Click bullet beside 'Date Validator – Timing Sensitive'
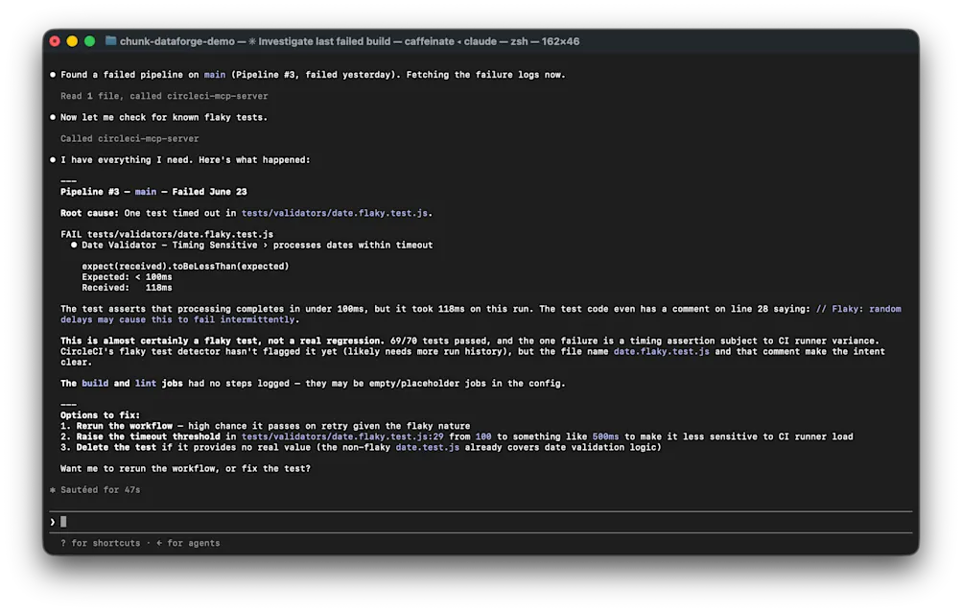The height and width of the screenshot is (612, 962). point(74,245)
